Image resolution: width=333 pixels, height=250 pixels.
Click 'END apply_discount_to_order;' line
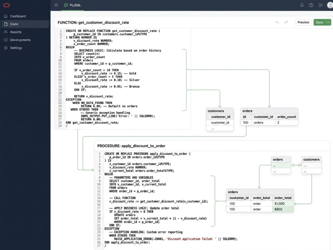tap(127, 242)
